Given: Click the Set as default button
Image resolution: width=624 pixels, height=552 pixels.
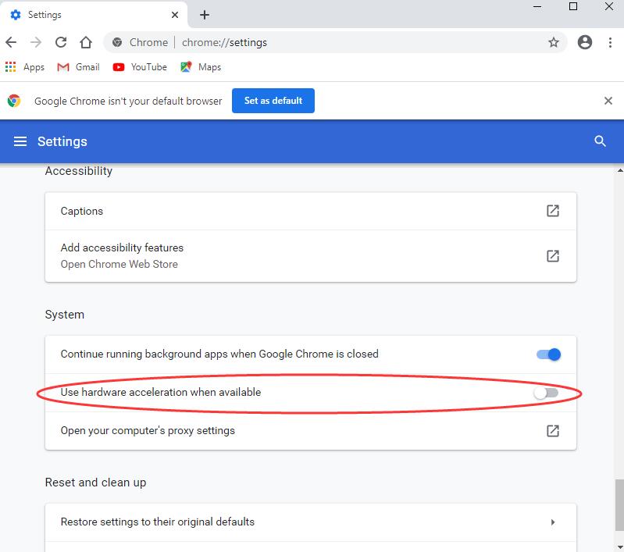Looking at the screenshot, I should (x=273, y=101).
